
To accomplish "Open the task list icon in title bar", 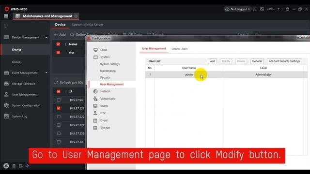I will [x=255, y=9].
